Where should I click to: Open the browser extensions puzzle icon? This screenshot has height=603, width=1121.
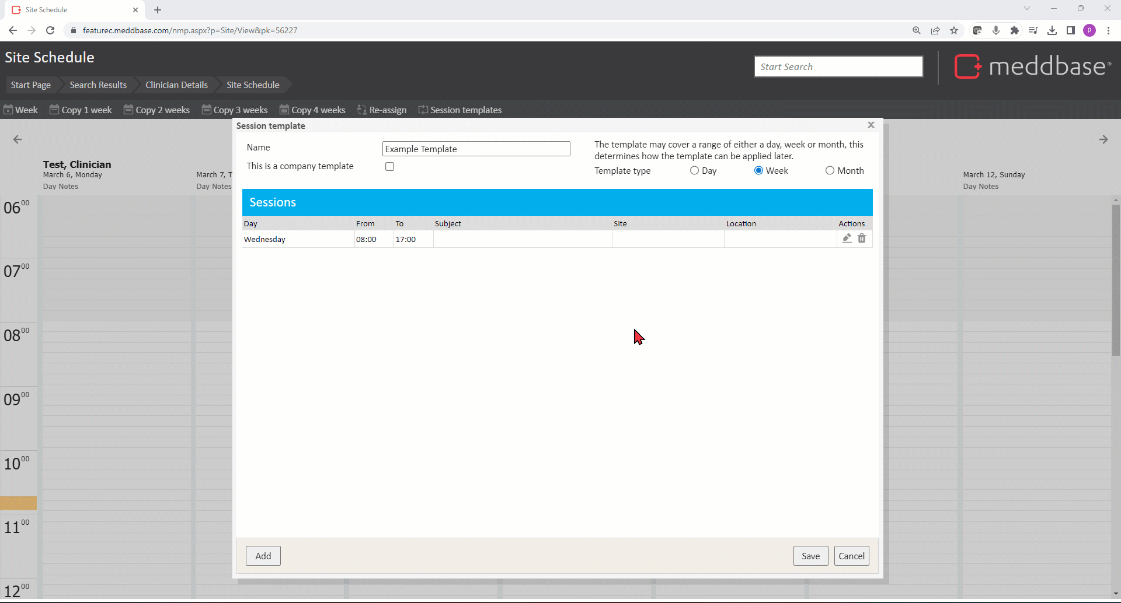click(x=1015, y=30)
